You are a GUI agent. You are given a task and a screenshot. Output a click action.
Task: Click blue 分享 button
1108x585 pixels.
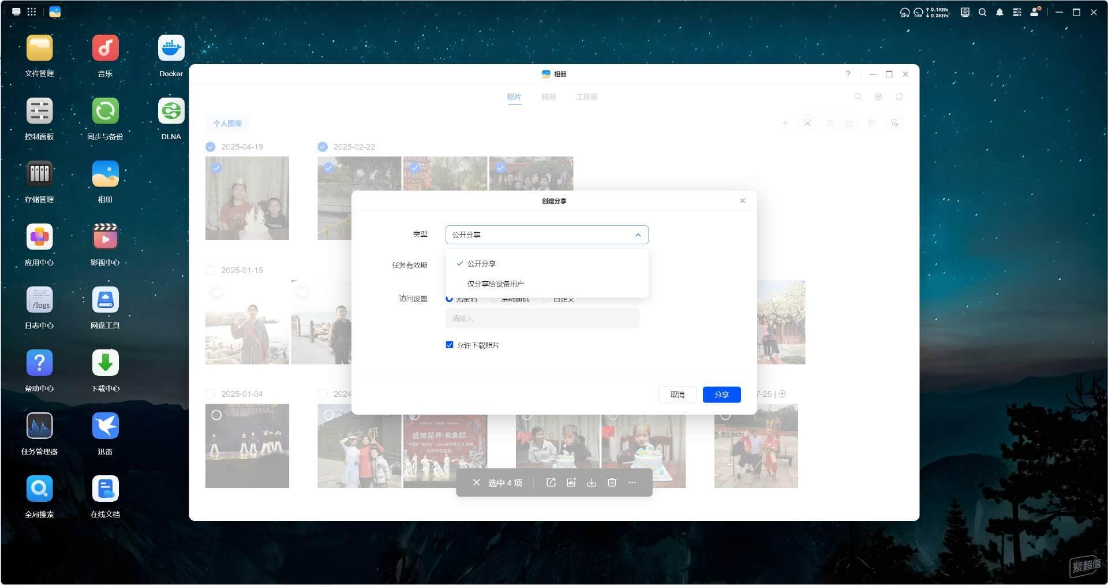[x=722, y=394]
